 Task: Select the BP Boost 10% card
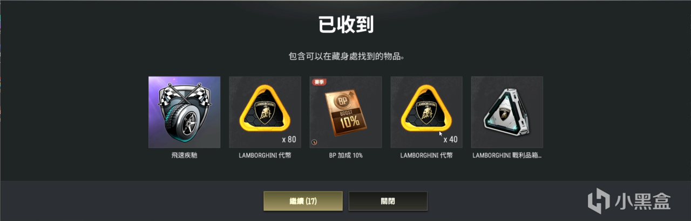(345, 112)
